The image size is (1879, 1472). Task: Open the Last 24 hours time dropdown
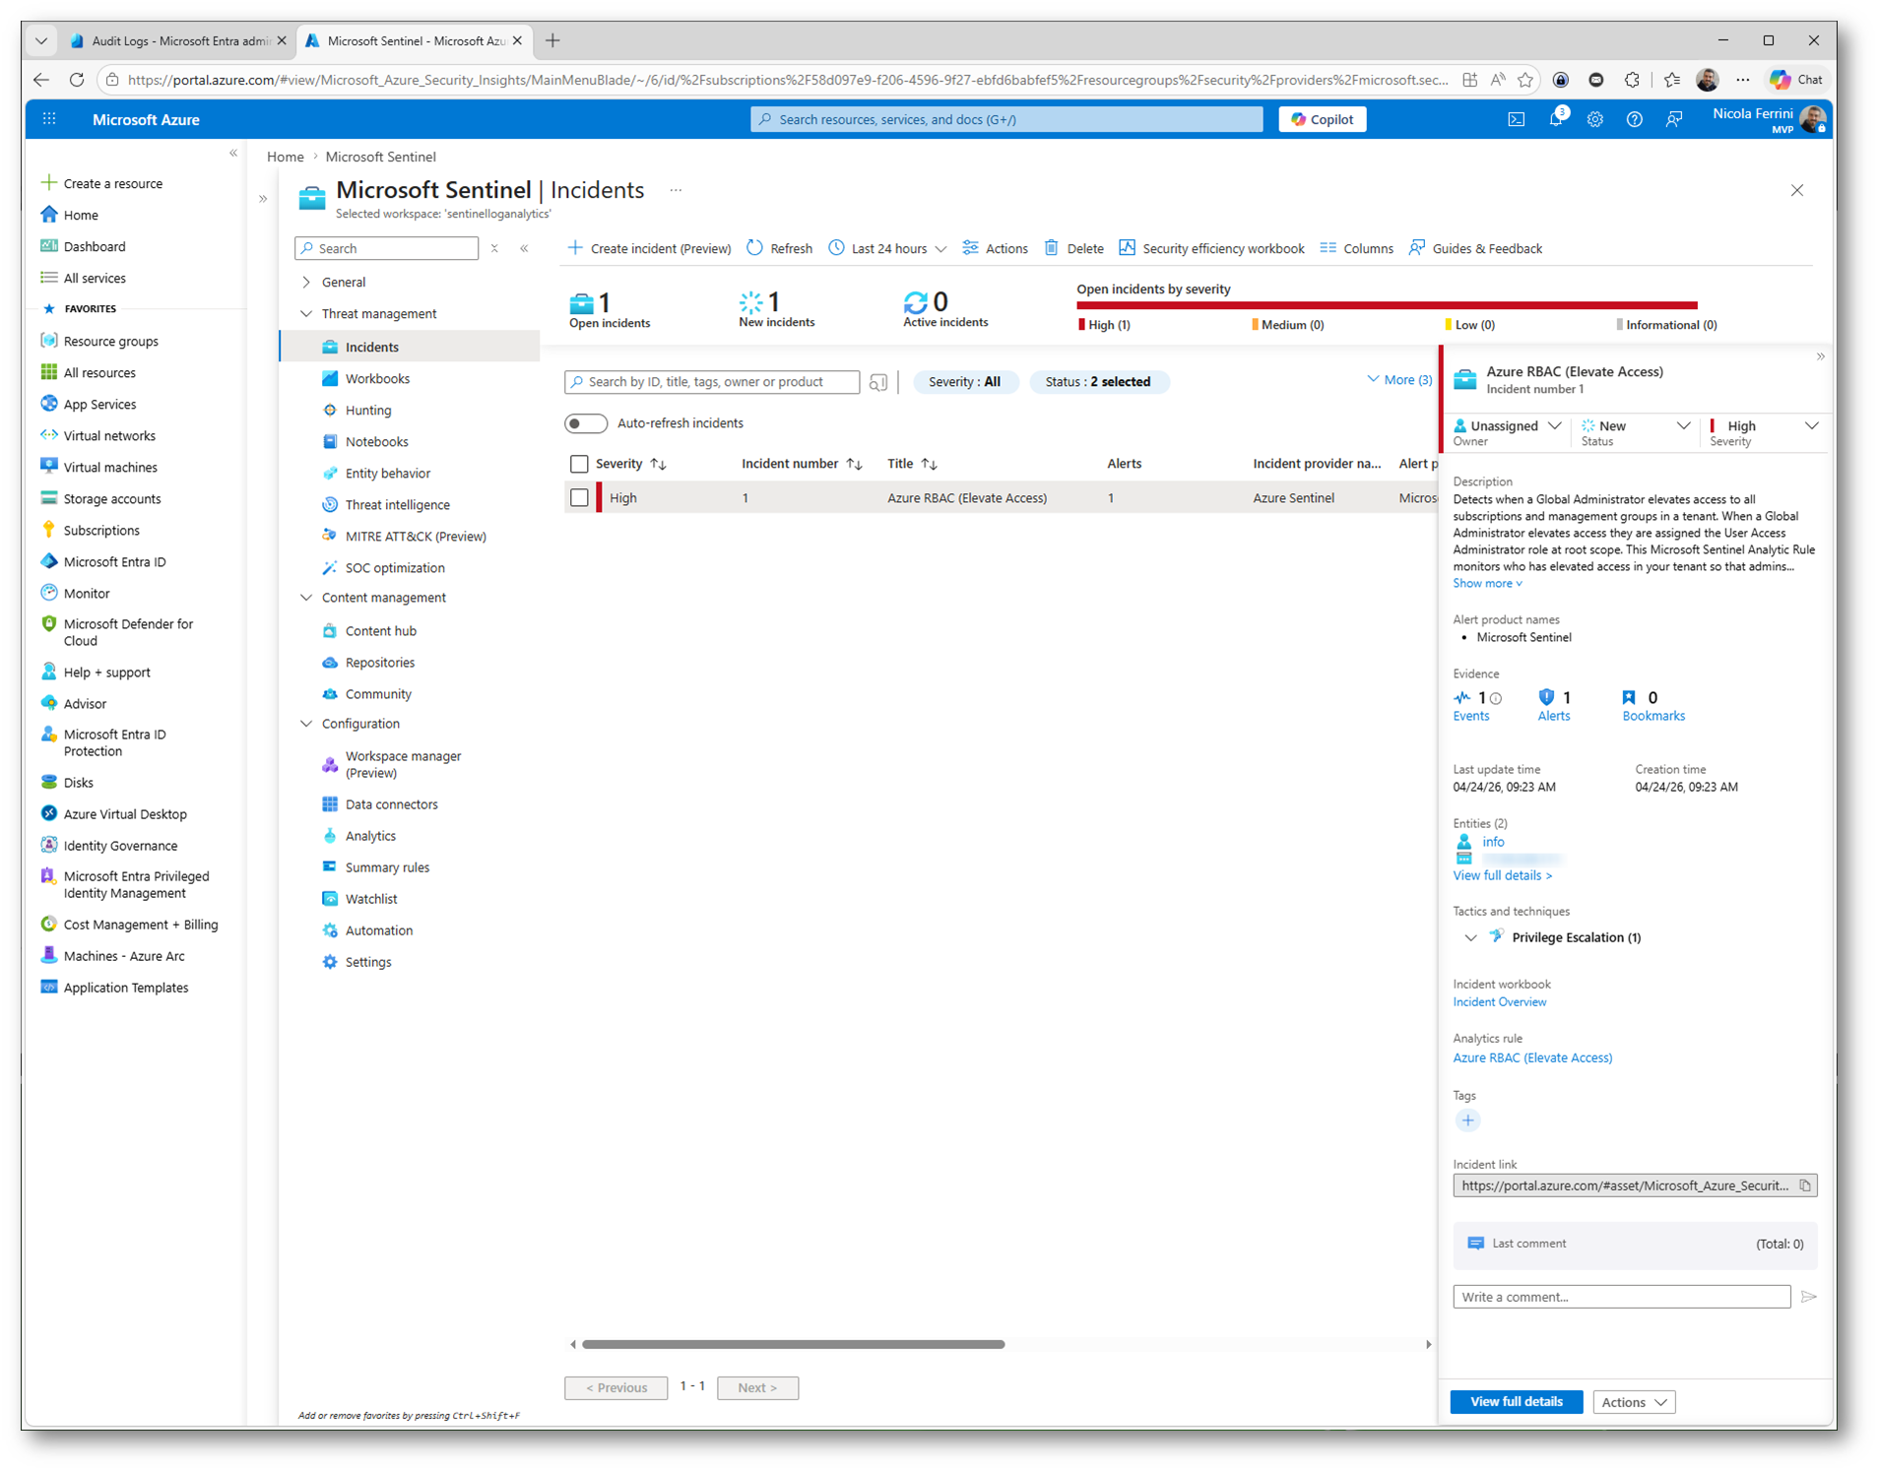point(887,248)
